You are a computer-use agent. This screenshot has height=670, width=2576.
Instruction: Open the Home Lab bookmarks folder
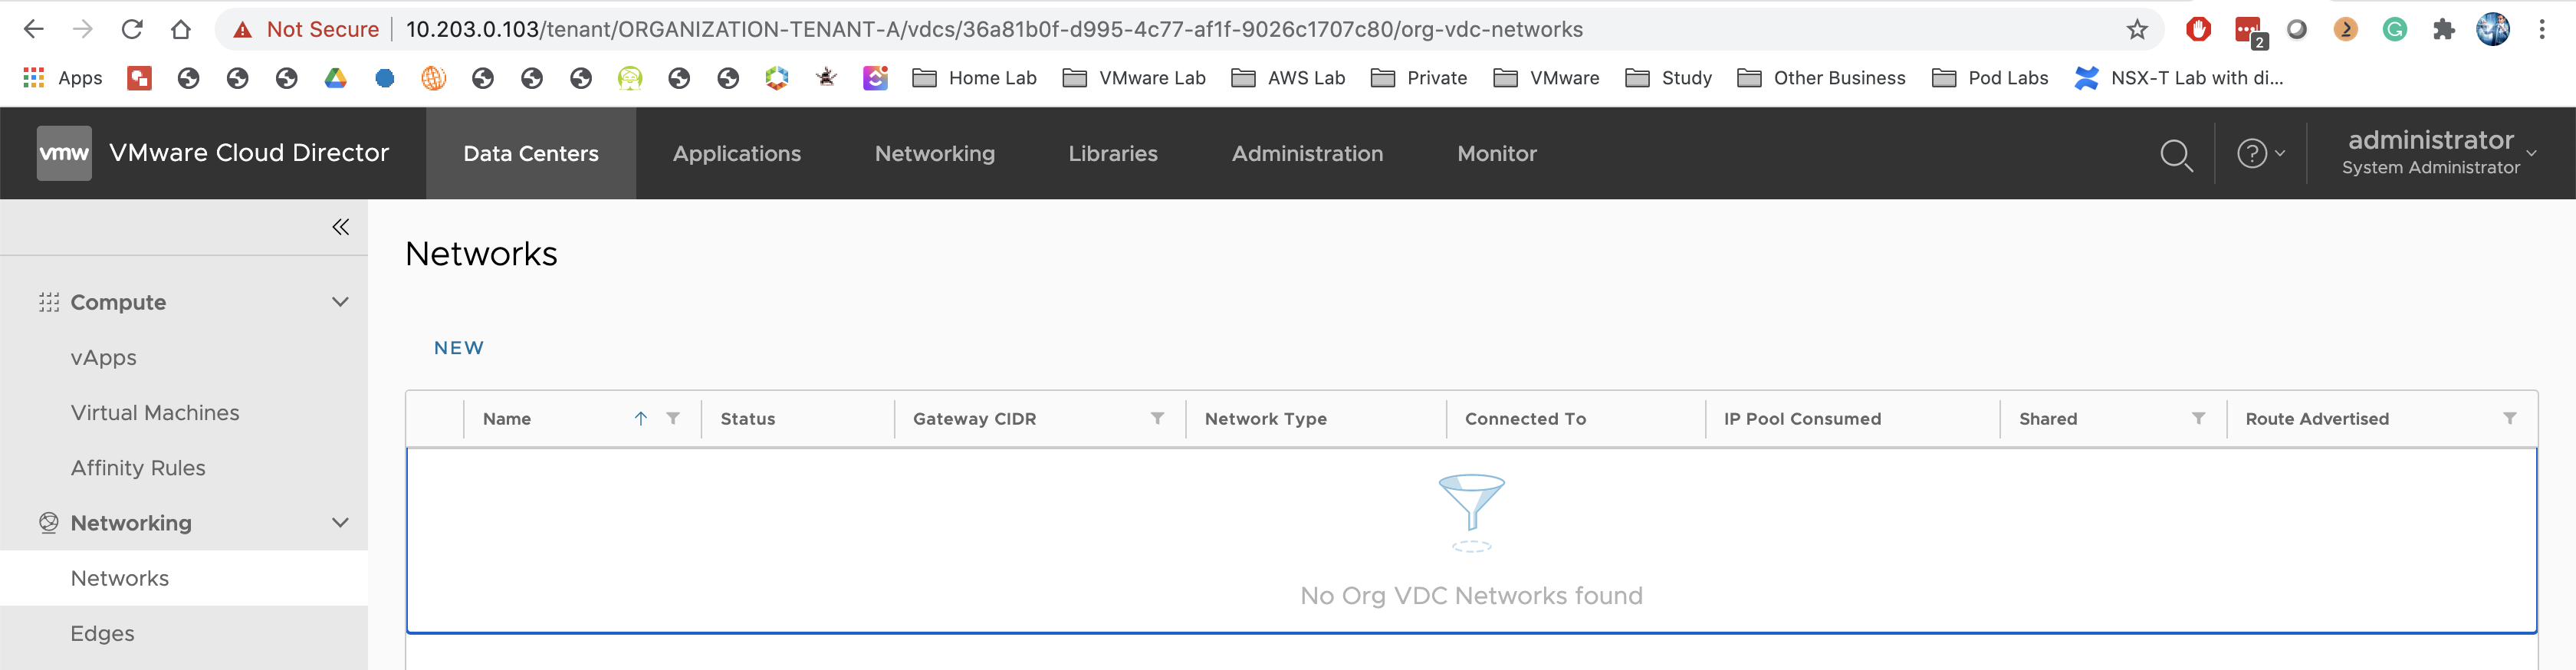975,78
